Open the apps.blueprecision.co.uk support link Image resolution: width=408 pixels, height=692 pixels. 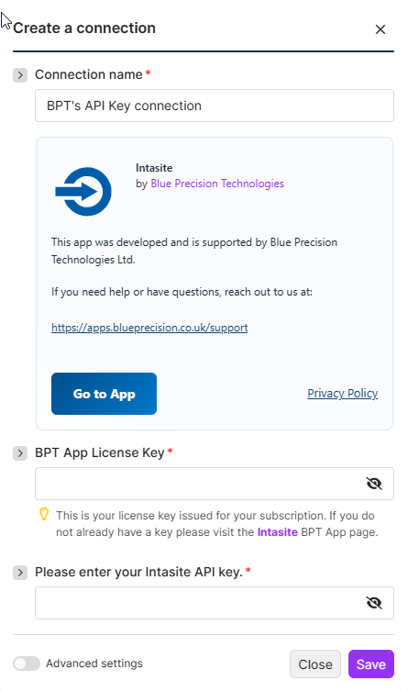click(x=149, y=328)
